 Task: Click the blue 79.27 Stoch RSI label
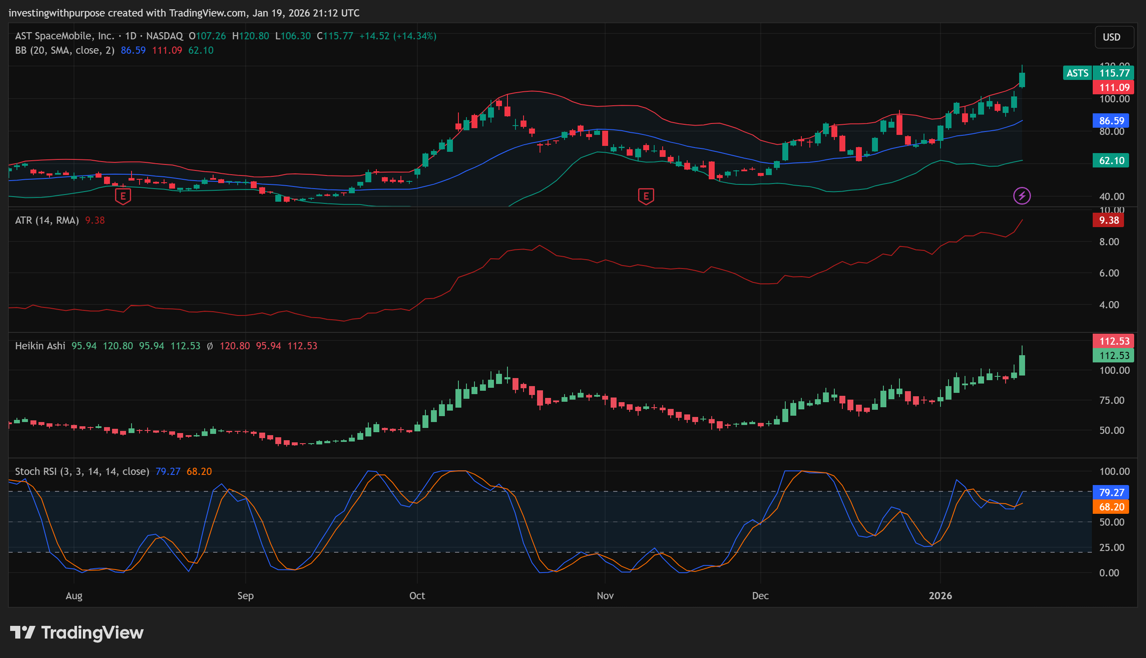point(1111,492)
